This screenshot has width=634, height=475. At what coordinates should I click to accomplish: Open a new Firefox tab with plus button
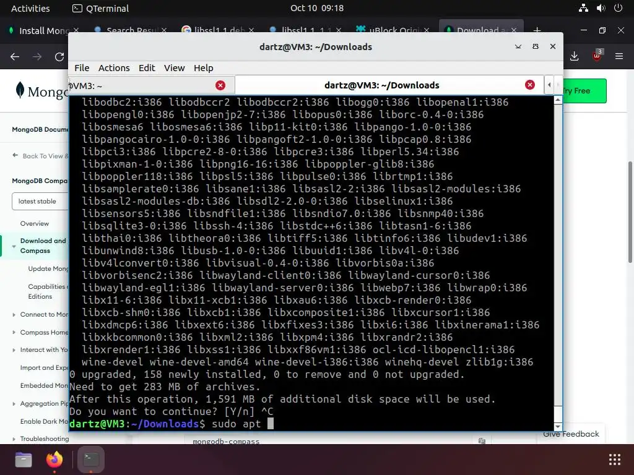coord(537,30)
